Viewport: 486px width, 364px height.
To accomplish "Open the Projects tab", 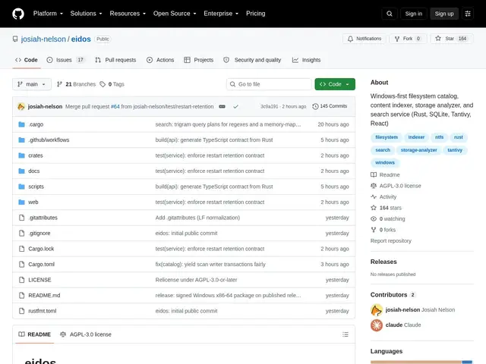I will pyautogui.click(x=199, y=60).
